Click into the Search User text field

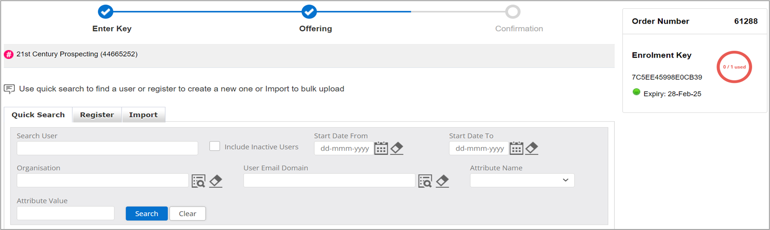pyautogui.click(x=107, y=148)
